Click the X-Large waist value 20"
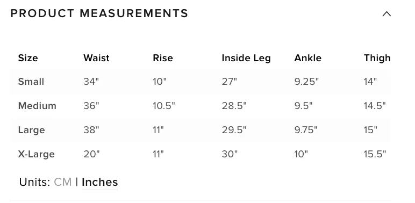Screen dimensions: 415x203 point(91,154)
